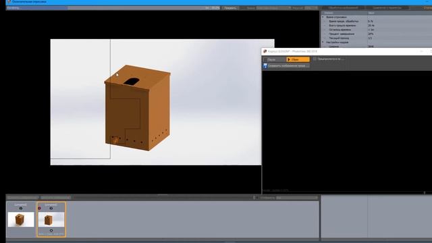
Task: Click the Сброс play button in PhotoView window
Action: point(298,59)
